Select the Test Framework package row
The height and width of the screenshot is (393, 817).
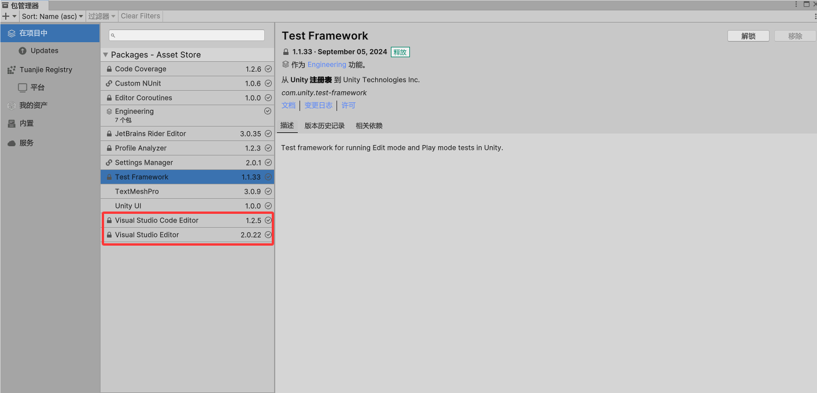[187, 177]
